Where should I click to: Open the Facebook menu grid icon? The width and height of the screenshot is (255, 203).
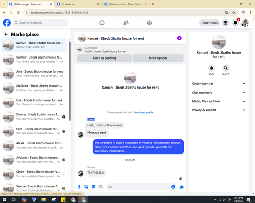coord(225,23)
